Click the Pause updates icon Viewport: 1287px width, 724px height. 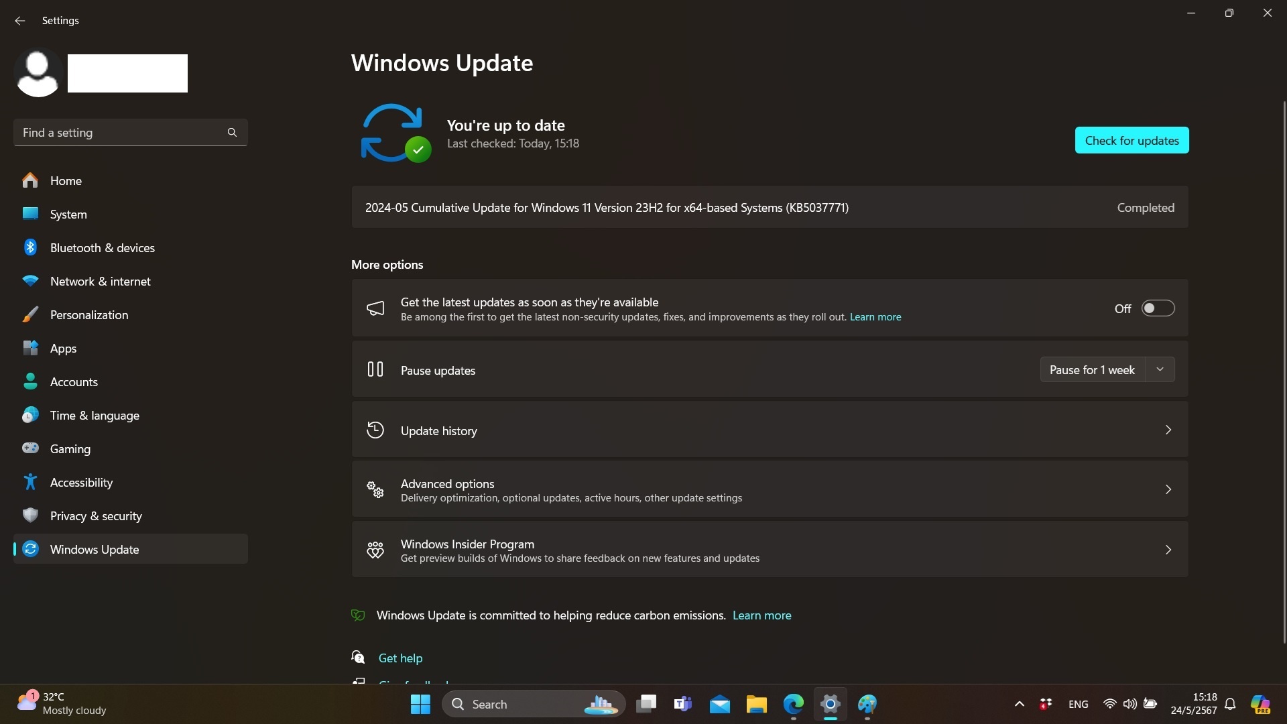375,369
